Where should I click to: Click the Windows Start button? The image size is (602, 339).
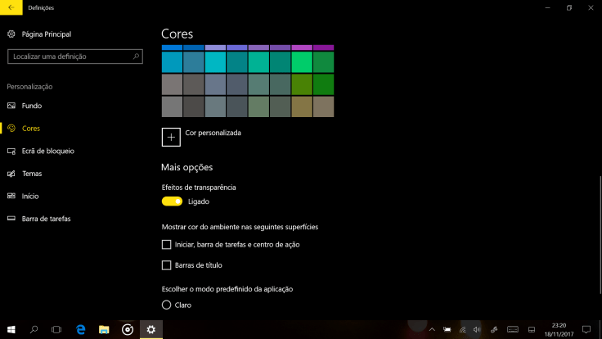[11, 329]
